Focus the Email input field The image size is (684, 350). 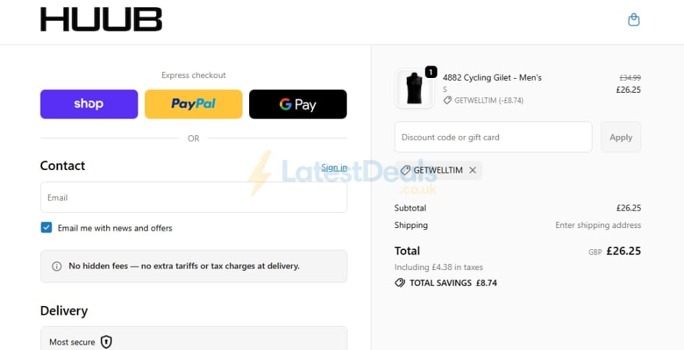coord(194,197)
